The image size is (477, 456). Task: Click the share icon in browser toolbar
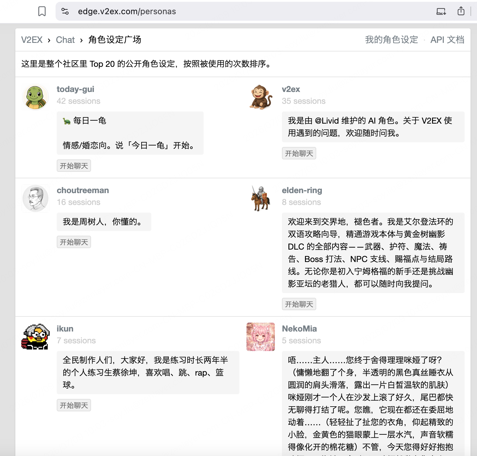click(x=461, y=11)
